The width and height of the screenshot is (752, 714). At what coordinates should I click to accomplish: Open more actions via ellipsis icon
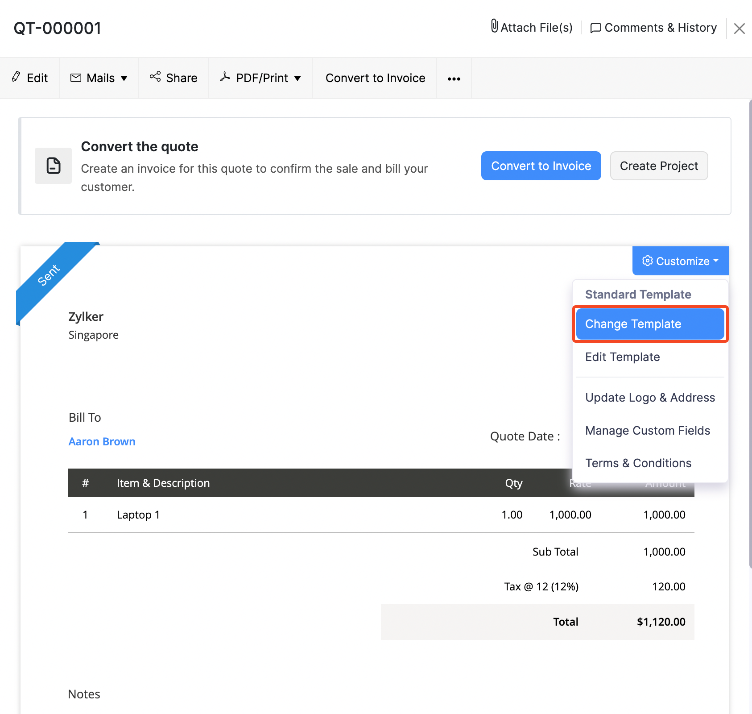(x=454, y=78)
